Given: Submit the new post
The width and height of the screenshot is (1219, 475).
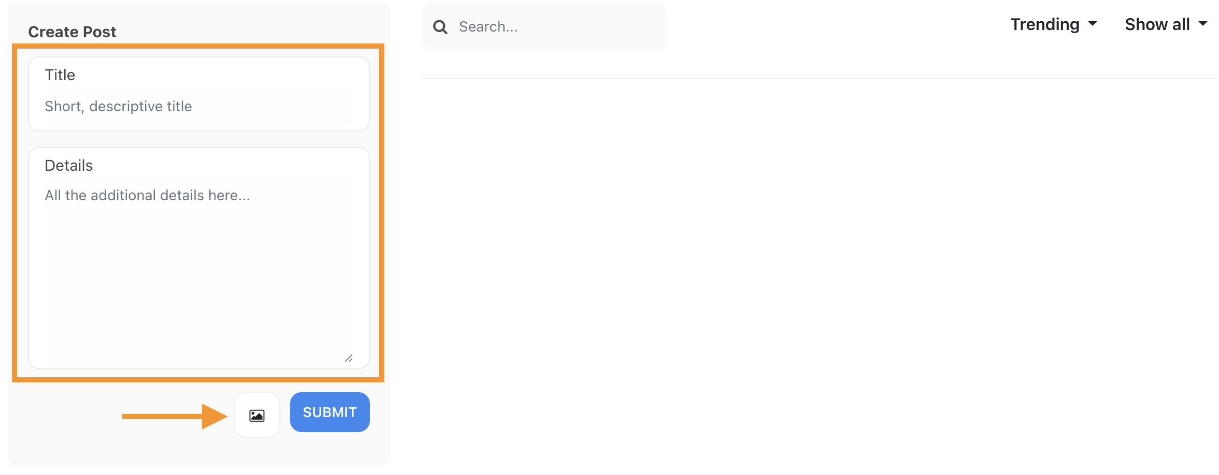Looking at the screenshot, I should click(330, 412).
